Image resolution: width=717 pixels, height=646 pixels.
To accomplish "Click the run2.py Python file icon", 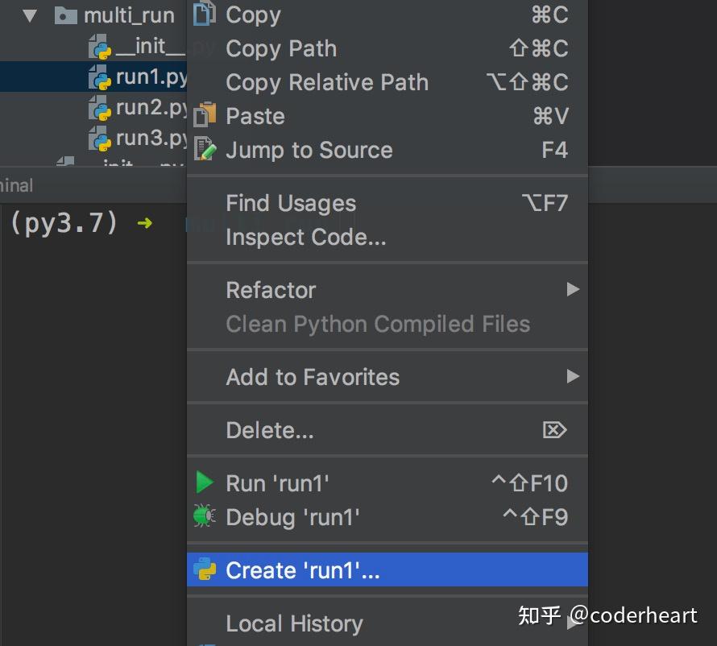I will coord(100,108).
